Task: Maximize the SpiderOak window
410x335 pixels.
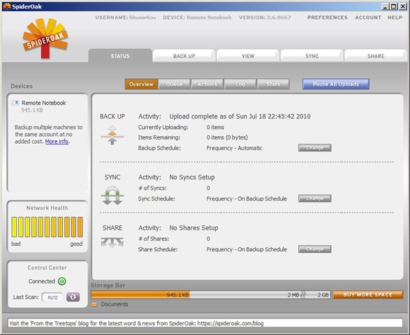Action: 393,6
